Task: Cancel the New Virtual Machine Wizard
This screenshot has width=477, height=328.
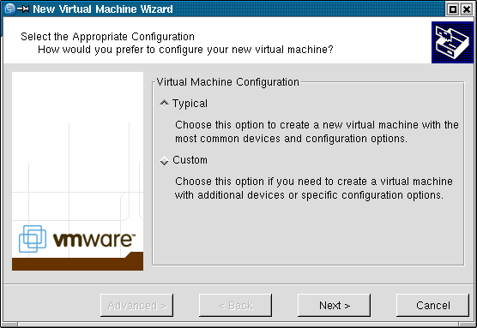Action: coord(432,305)
